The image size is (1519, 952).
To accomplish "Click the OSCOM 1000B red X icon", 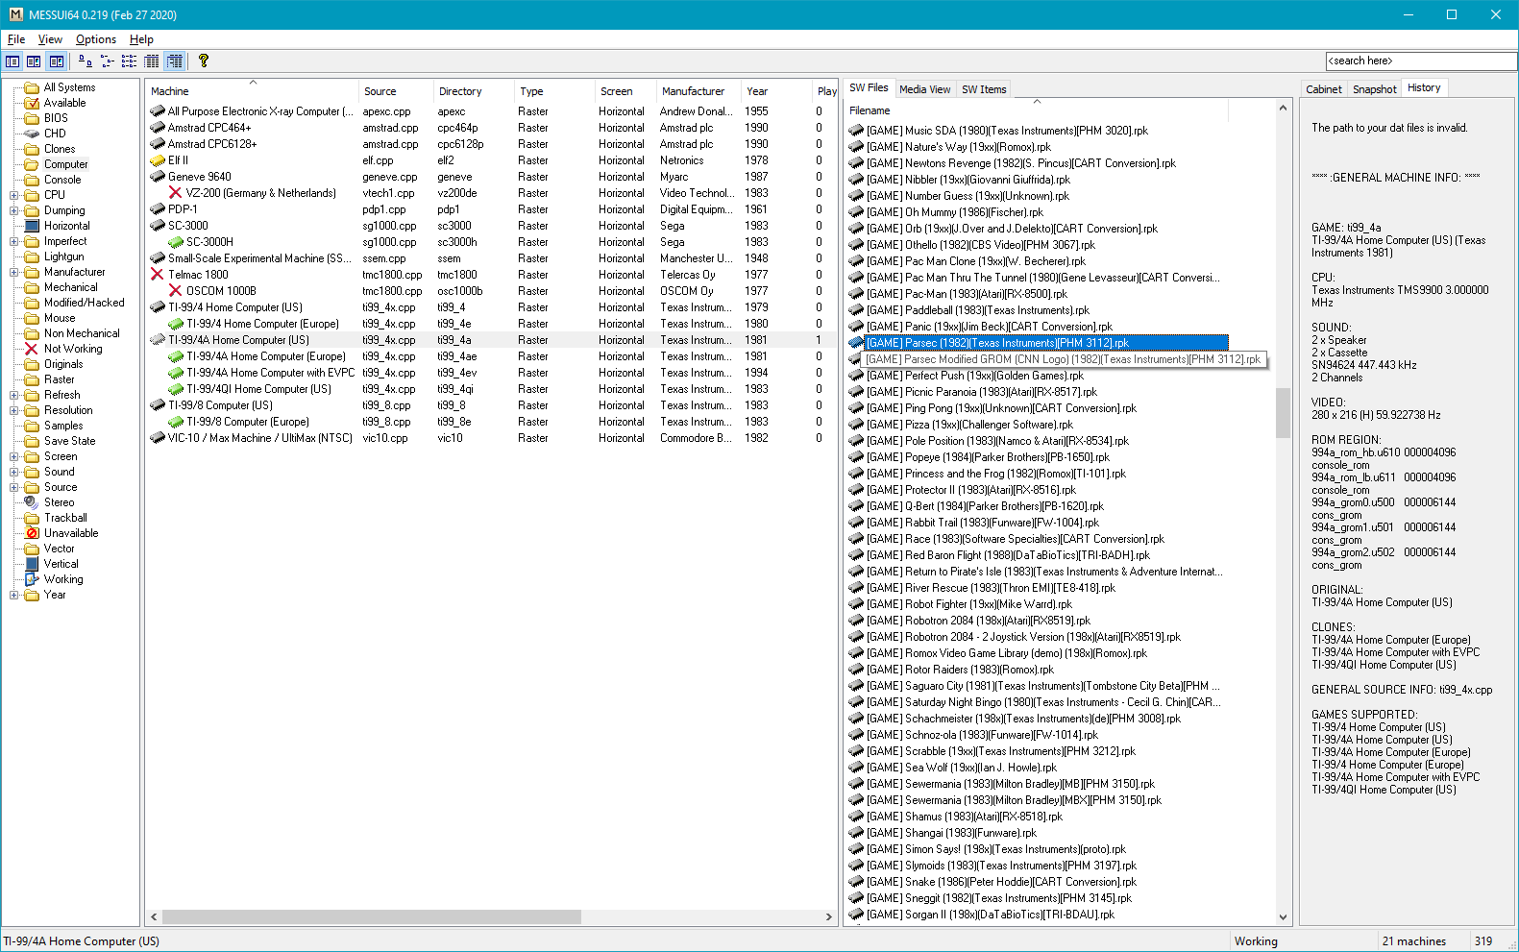I will click(176, 291).
